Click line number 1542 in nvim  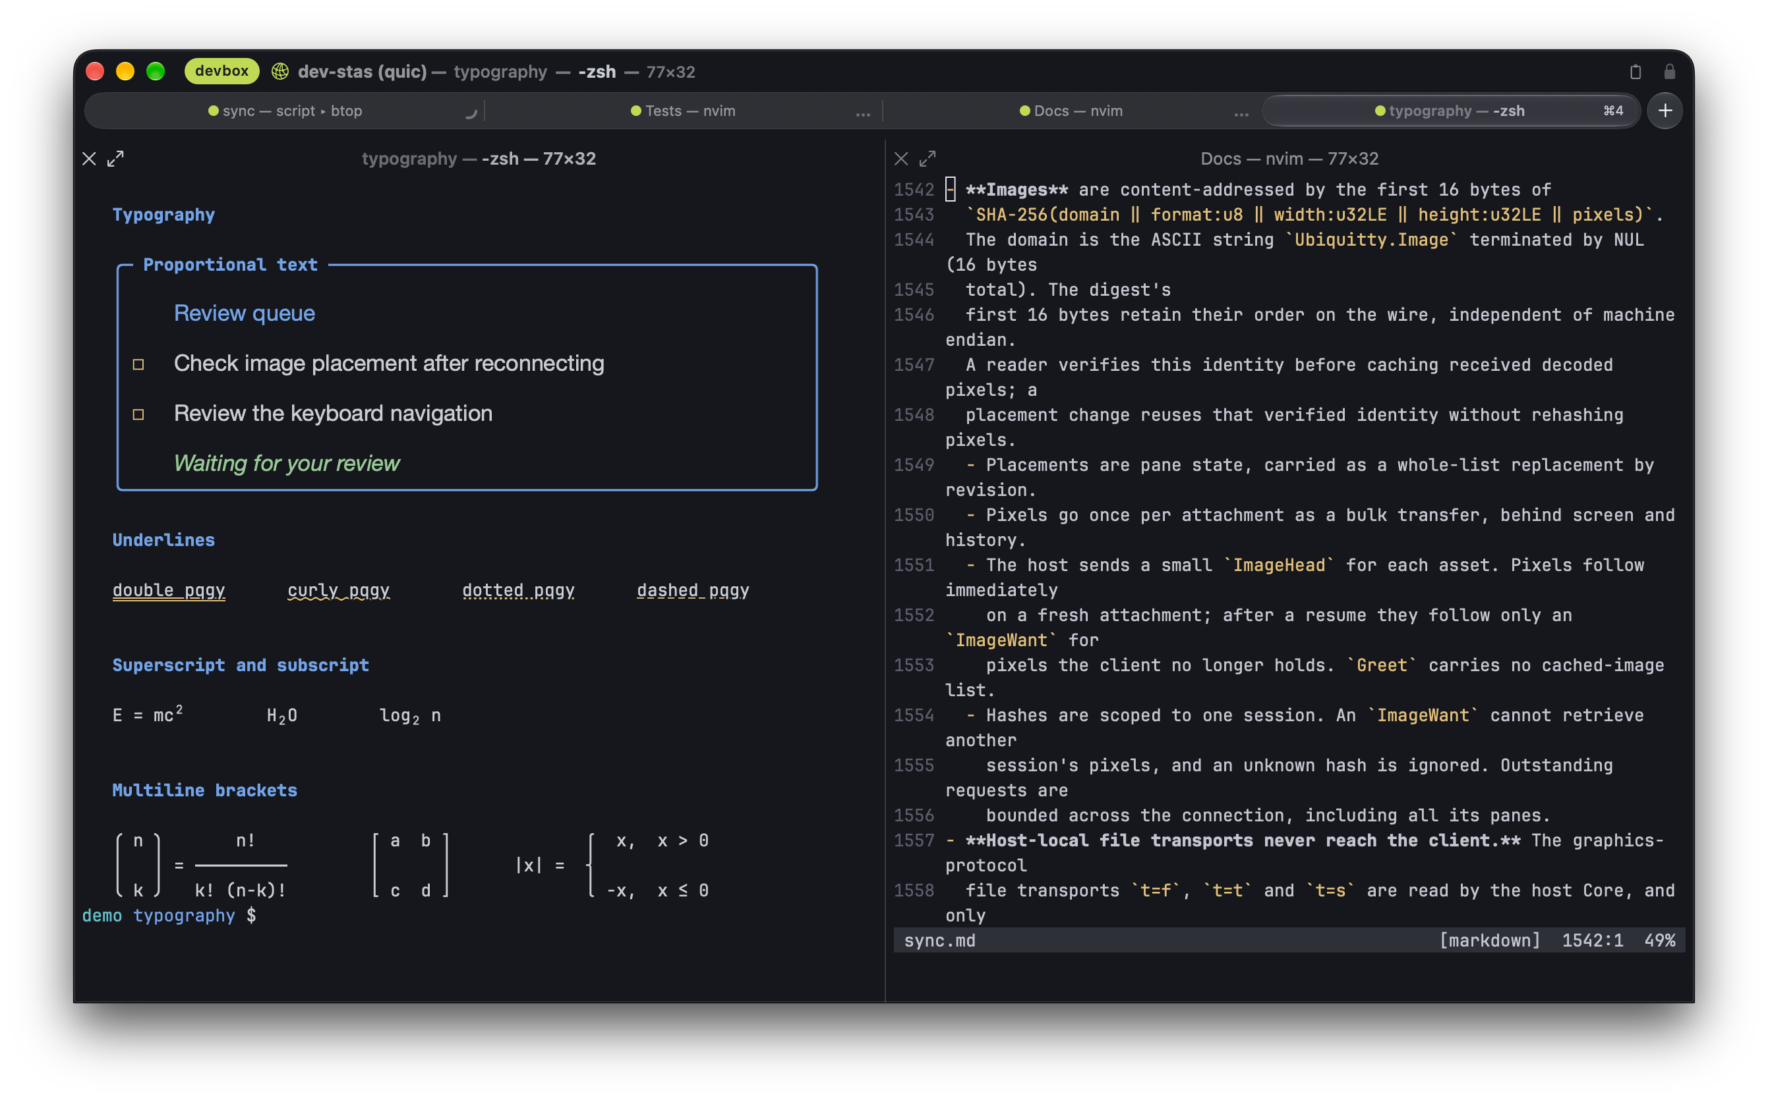coord(914,190)
